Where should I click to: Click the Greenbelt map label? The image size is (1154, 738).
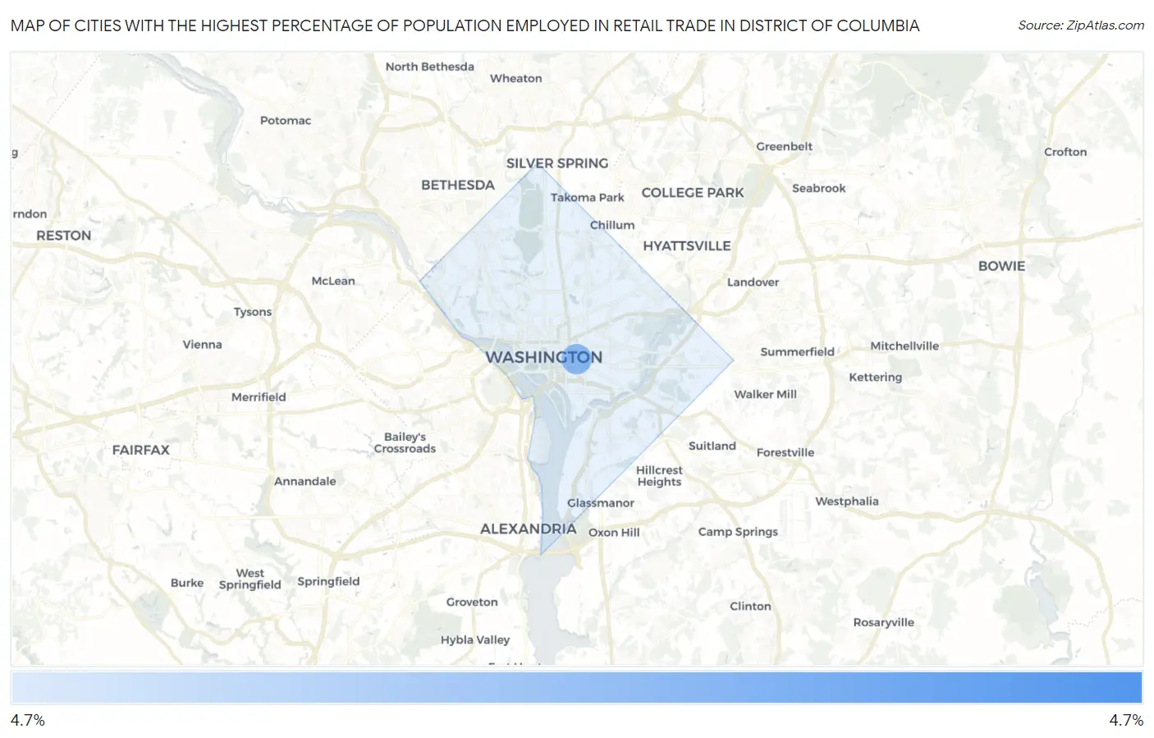pyautogui.click(x=785, y=146)
